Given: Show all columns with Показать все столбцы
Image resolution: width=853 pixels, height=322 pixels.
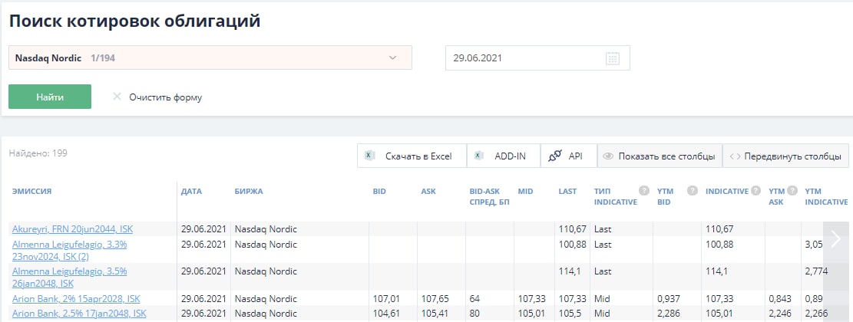Looking at the screenshot, I should click(660, 156).
